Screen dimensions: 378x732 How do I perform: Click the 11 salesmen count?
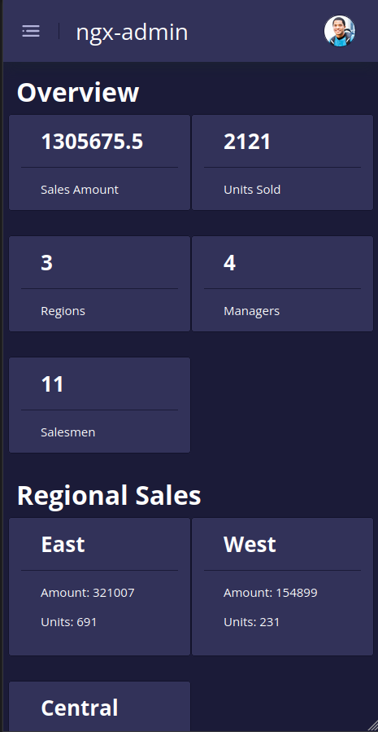click(x=52, y=384)
